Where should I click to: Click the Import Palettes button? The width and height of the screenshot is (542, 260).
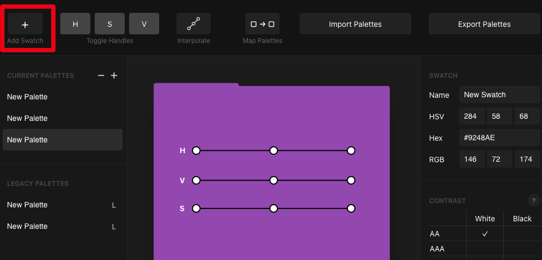click(x=355, y=24)
